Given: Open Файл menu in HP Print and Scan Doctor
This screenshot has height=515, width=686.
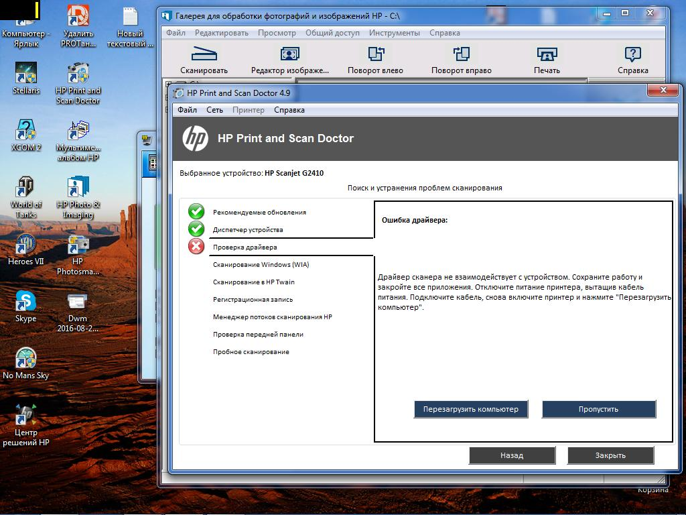Looking at the screenshot, I should pos(188,110).
